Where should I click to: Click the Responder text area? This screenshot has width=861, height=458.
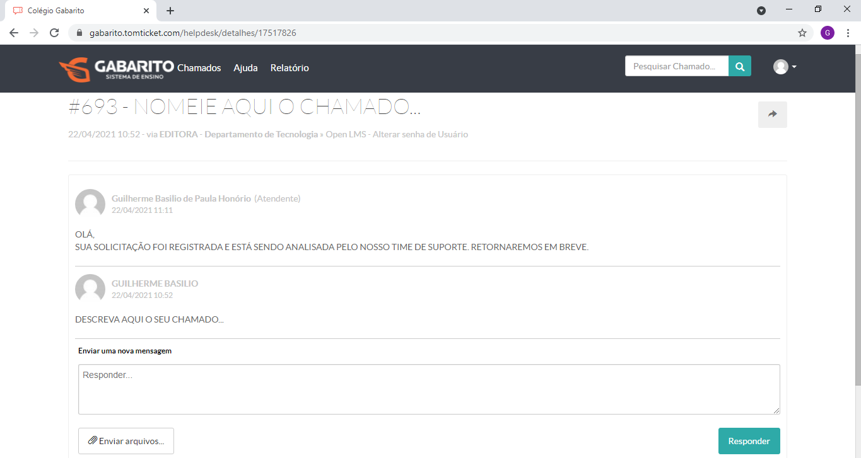coord(429,389)
